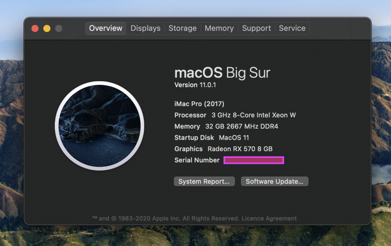
Task: Click the macOS Big Sur heading
Action: pos(222,73)
